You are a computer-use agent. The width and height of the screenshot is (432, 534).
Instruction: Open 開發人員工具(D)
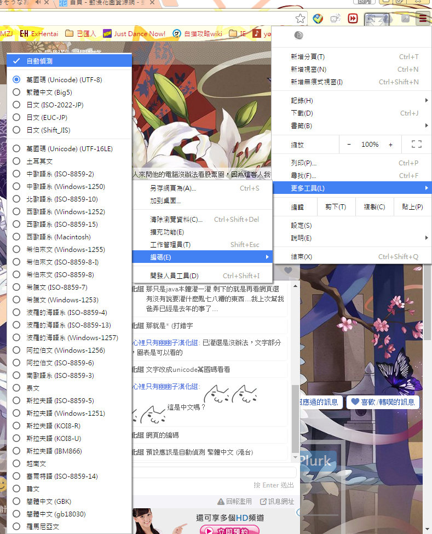point(202,276)
